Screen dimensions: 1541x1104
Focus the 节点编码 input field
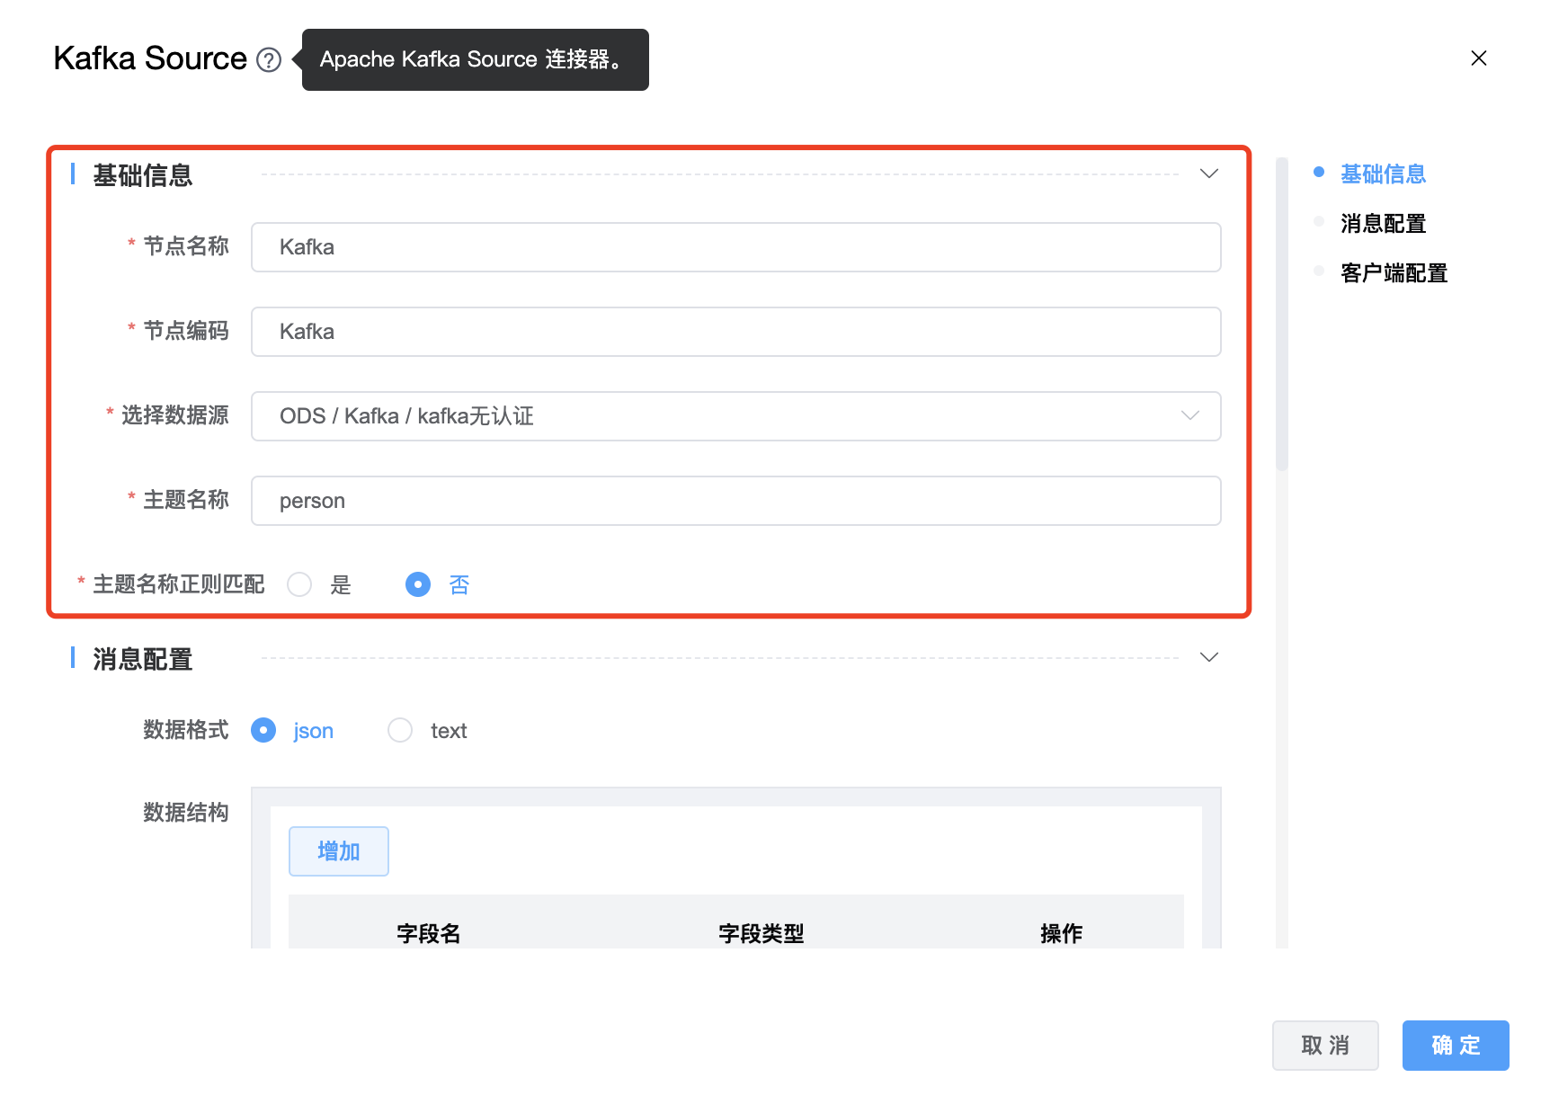pyautogui.click(x=735, y=332)
